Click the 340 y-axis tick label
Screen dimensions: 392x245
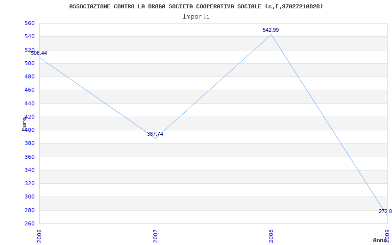29,170
